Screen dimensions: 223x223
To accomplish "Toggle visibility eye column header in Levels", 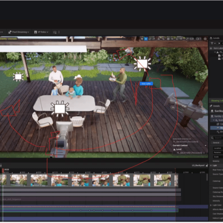I will [x=211, y=48].
